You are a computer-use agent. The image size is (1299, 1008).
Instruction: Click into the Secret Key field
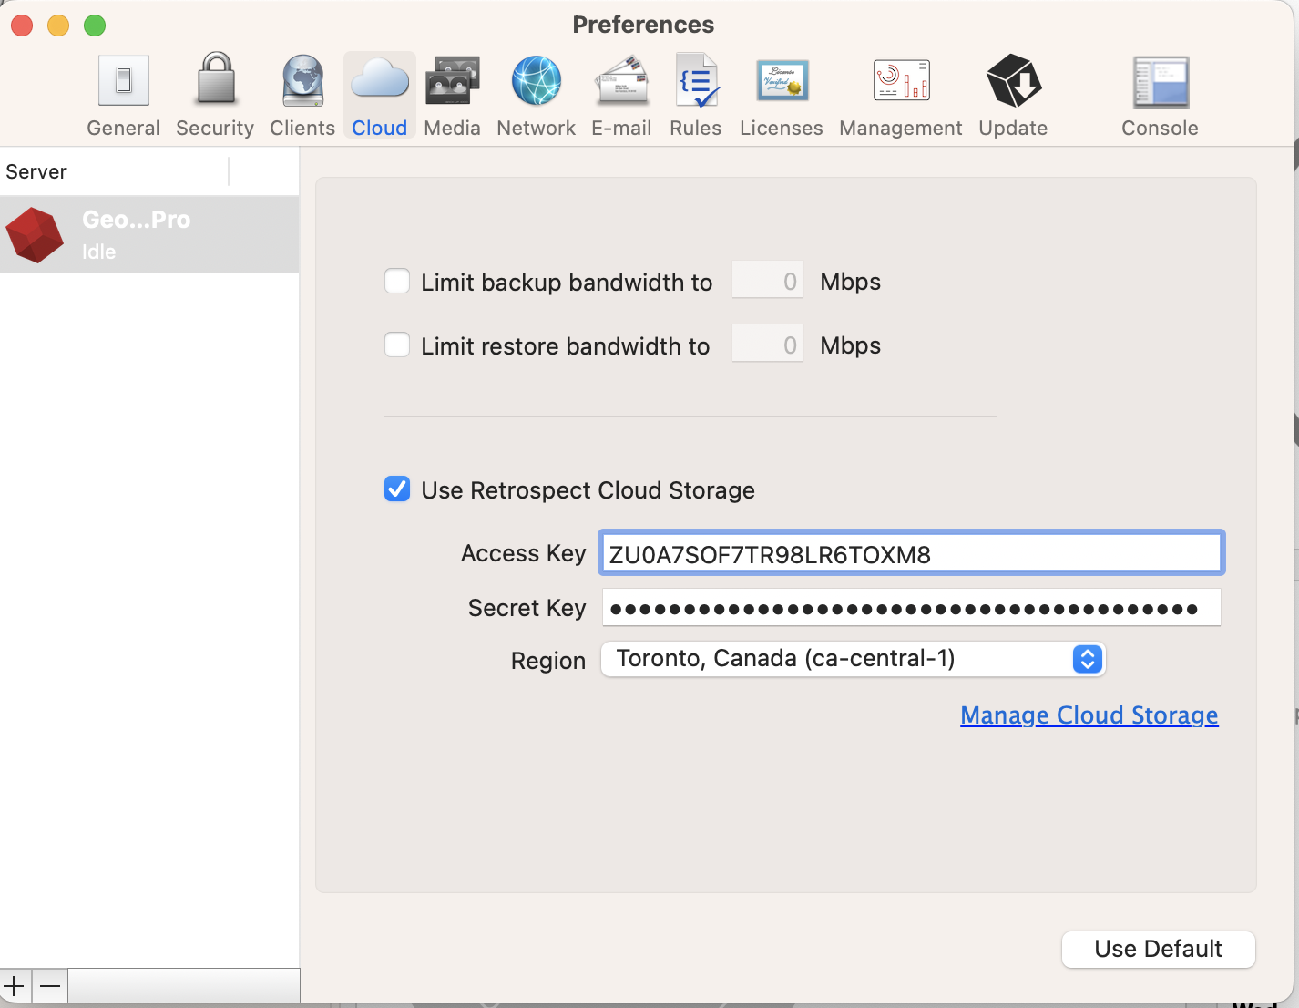point(911,608)
